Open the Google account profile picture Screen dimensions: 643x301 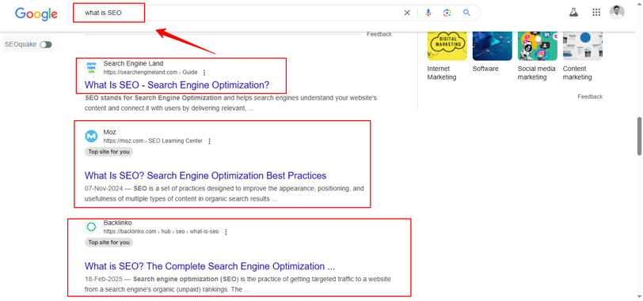[617, 13]
